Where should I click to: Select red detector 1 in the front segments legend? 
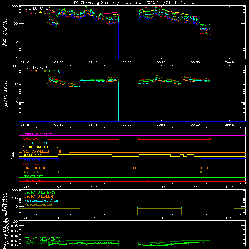point(27,12)
